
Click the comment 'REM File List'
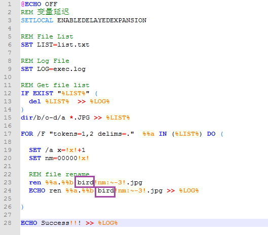pyautogui.click(x=47, y=36)
